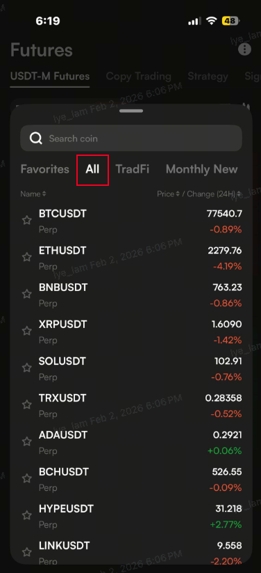The height and width of the screenshot is (573, 261).
Task: Favorite BTCUSDT with its star icon
Action: coord(26,220)
